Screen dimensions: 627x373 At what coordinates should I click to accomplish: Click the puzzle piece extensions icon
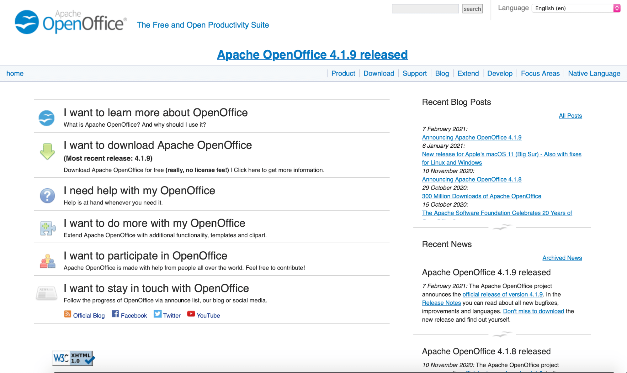tap(47, 228)
